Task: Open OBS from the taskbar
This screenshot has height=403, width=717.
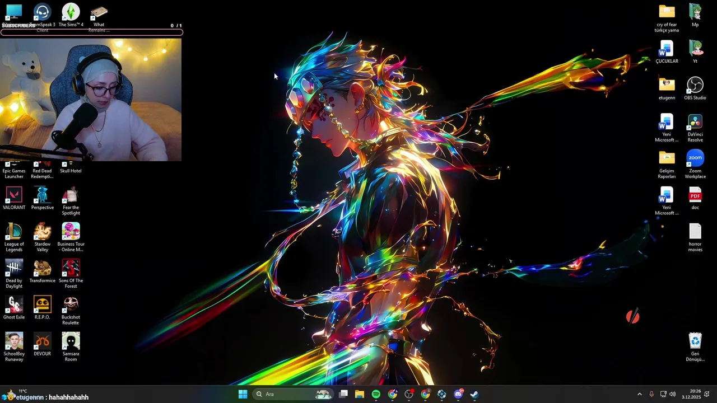Action: pos(409,394)
